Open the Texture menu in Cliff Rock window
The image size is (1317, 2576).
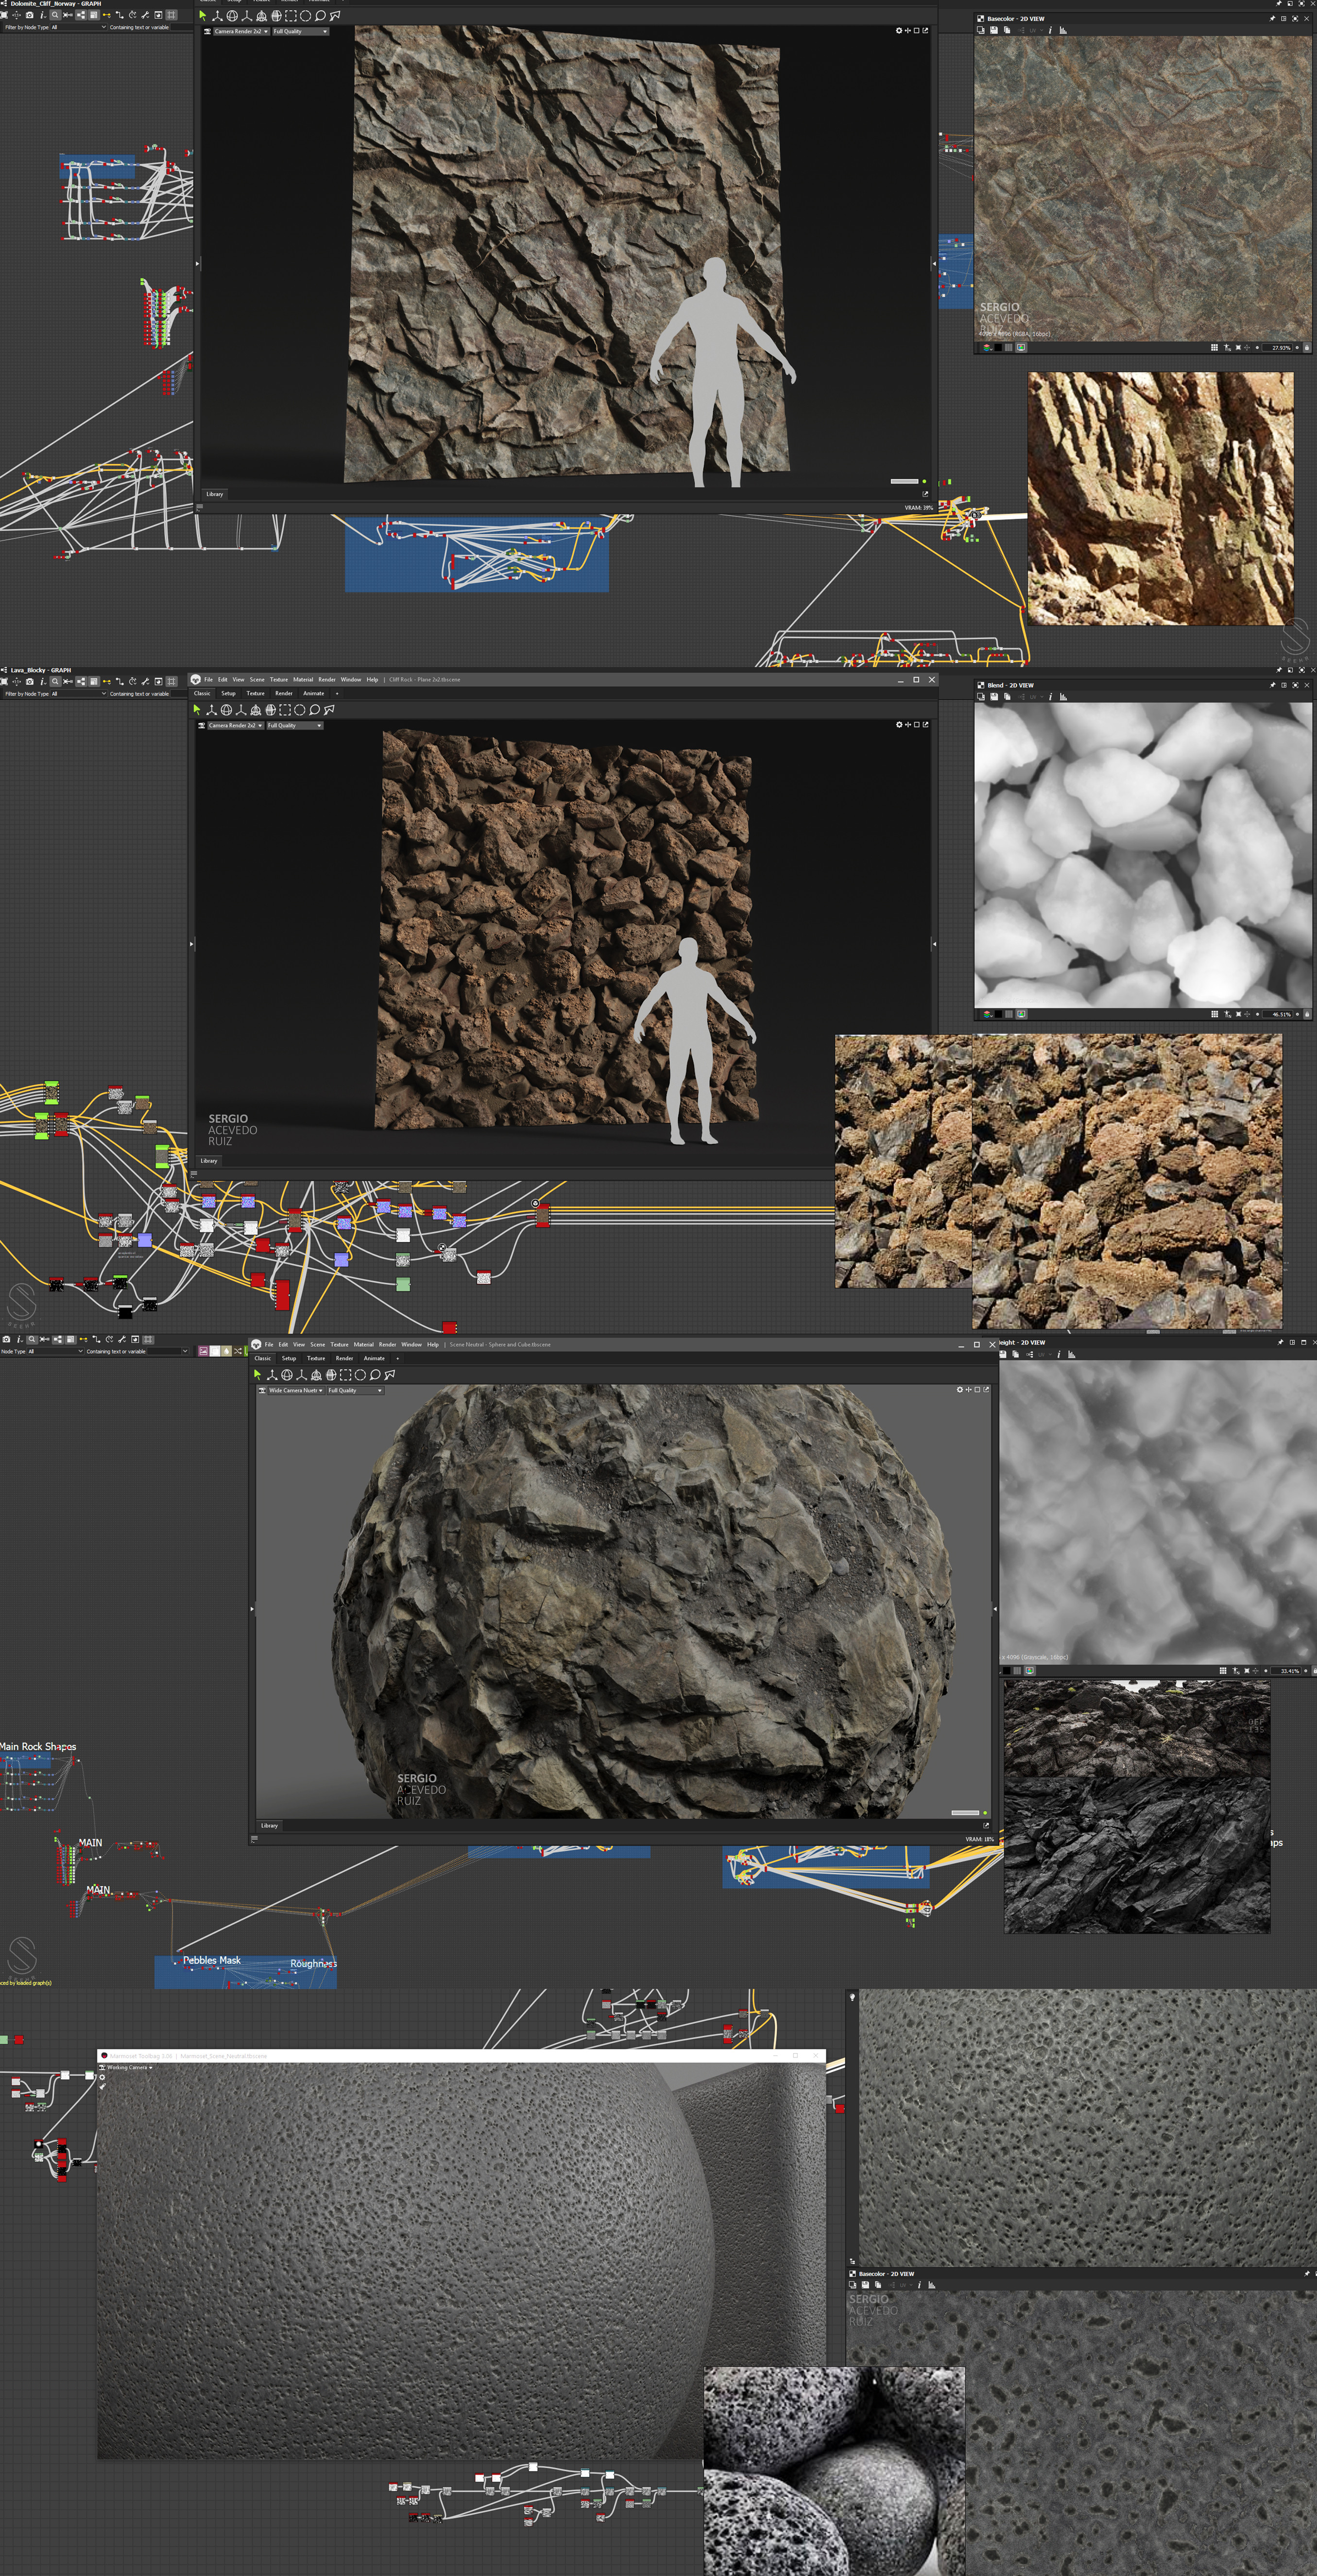(x=279, y=680)
